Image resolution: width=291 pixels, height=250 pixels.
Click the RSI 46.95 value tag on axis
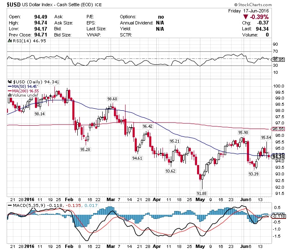279,60
